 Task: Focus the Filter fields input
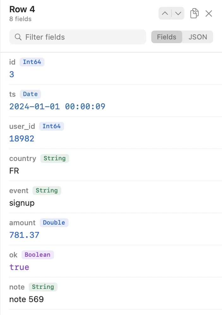click(78, 37)
